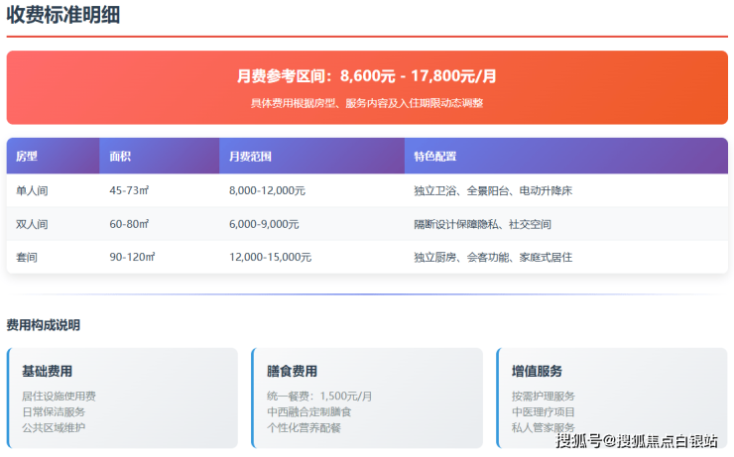Viewport: 734px width, 457px height.
Task: Open the 基础费用 card
Action: point(122,397)
